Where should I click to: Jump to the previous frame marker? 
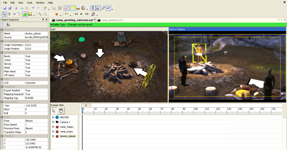[x=76, y=14]
